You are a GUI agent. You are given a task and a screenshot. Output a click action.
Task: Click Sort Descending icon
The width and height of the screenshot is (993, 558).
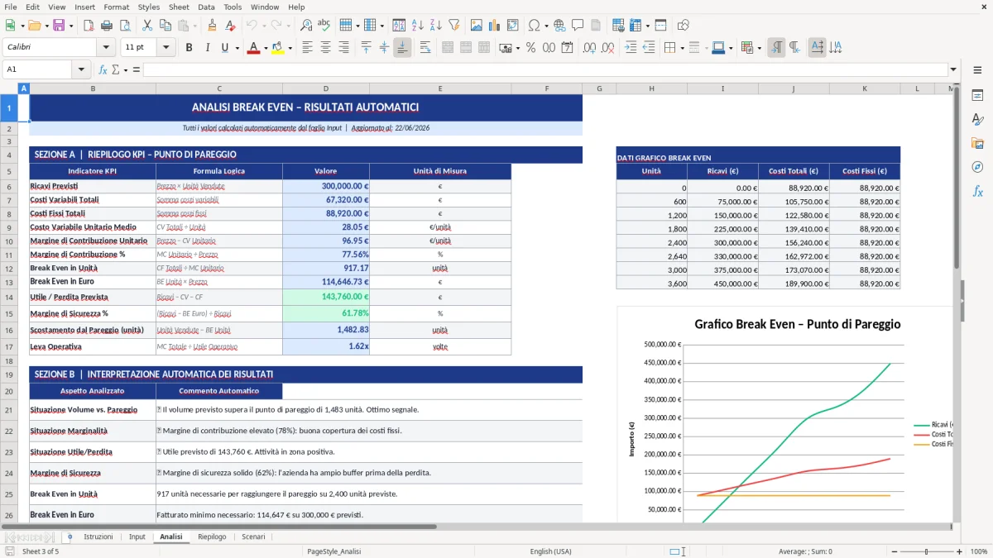pyautogui.click(x=435, y=26)
